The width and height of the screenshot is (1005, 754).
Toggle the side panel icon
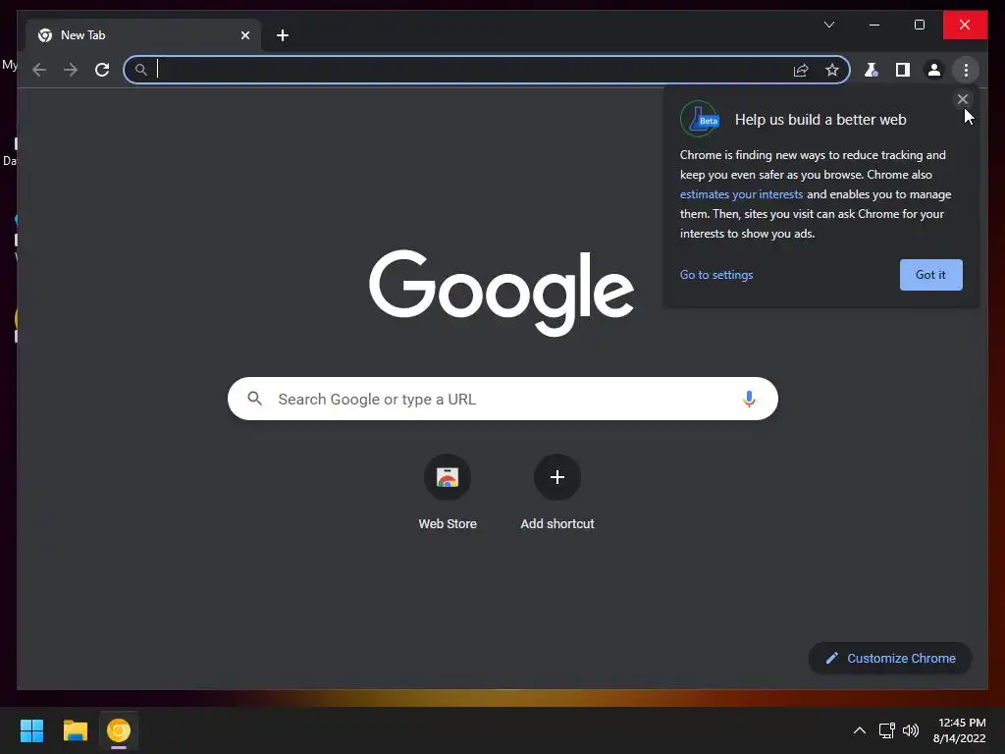(x=903, y=70)
